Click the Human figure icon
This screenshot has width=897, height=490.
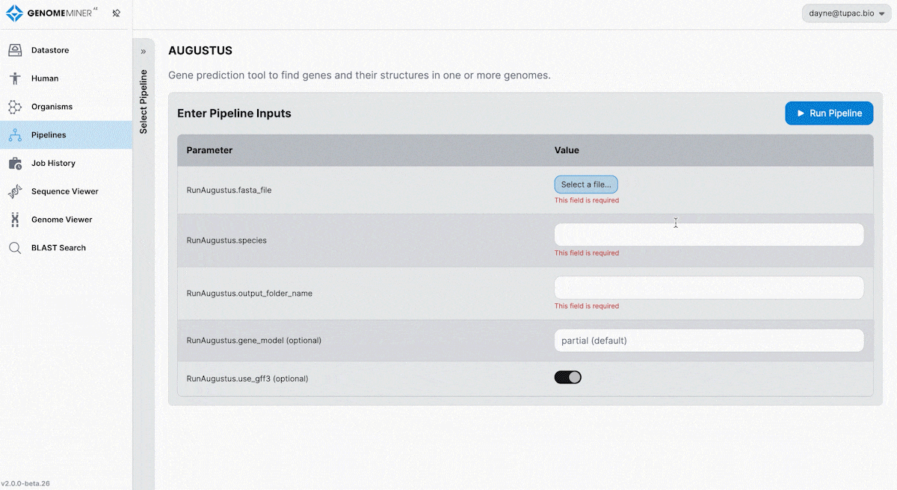tap(15, 78)
